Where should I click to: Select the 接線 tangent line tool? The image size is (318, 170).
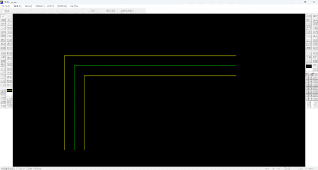pyautogui.click(x=3, y=20)
